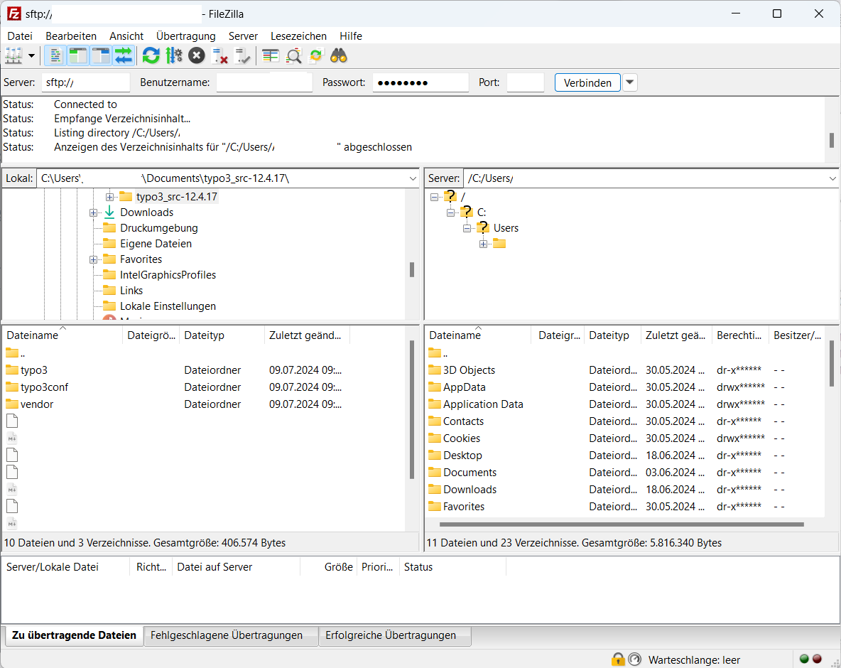Click the speed limit indicator icon
This screenshot has width=841, height=668.
[x=634, y=659]
